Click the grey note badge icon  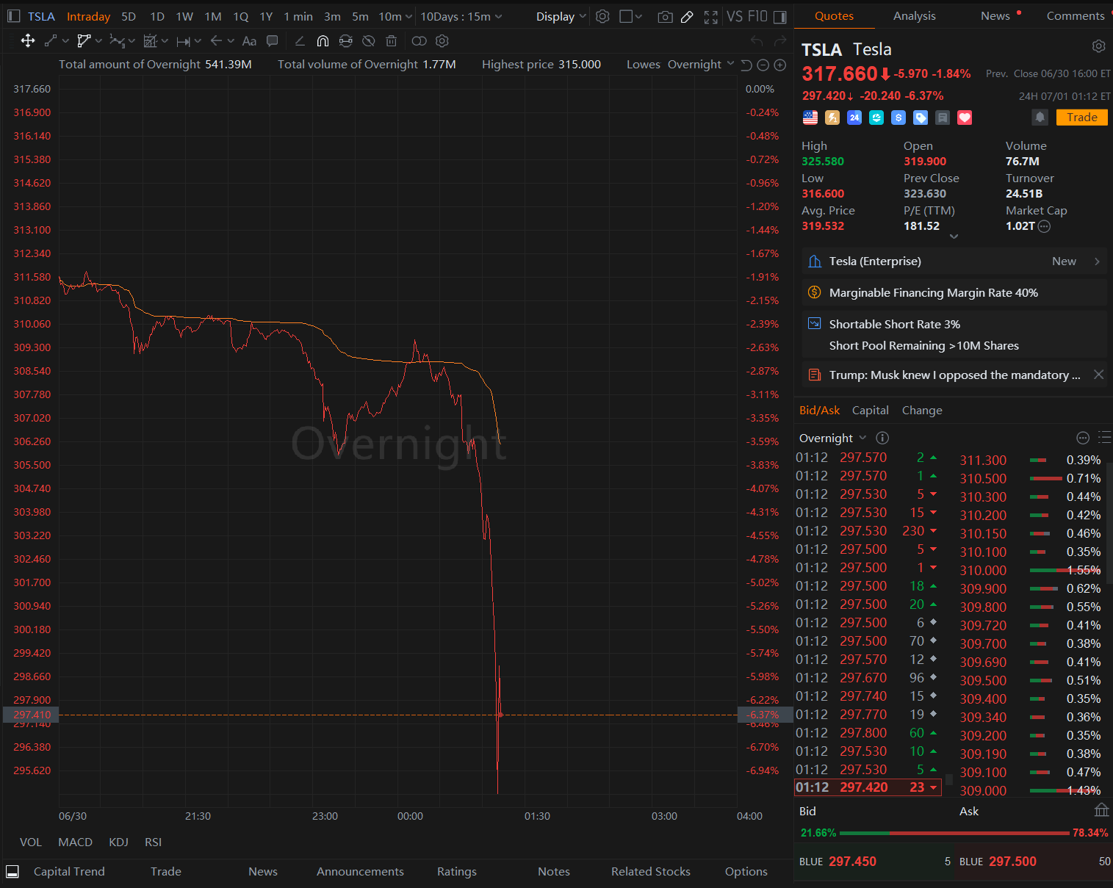[x=943, y=118]
